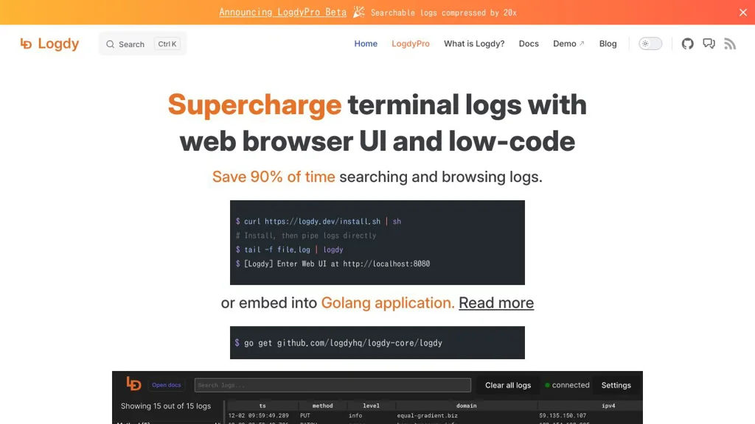Viewport: 755px width, 424px height.
Task: Open the Search box with Ctrl K
Action: click(142, 43)
